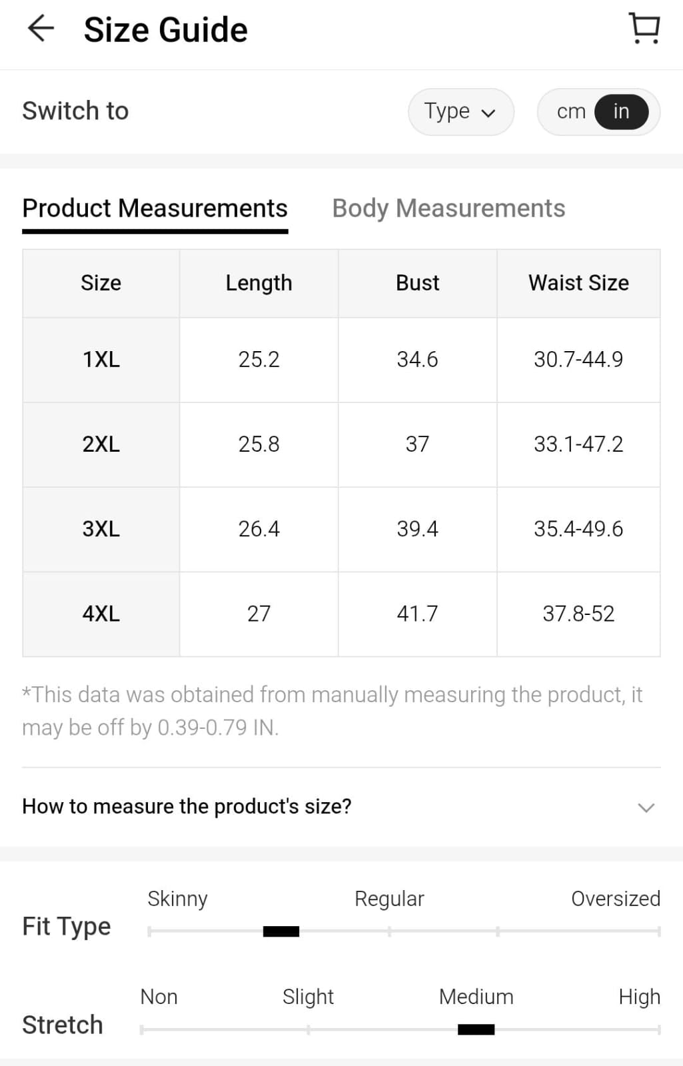Select the 2XL size row
The width and height of the screenshot is (683, 1066).
coord(101,444)
